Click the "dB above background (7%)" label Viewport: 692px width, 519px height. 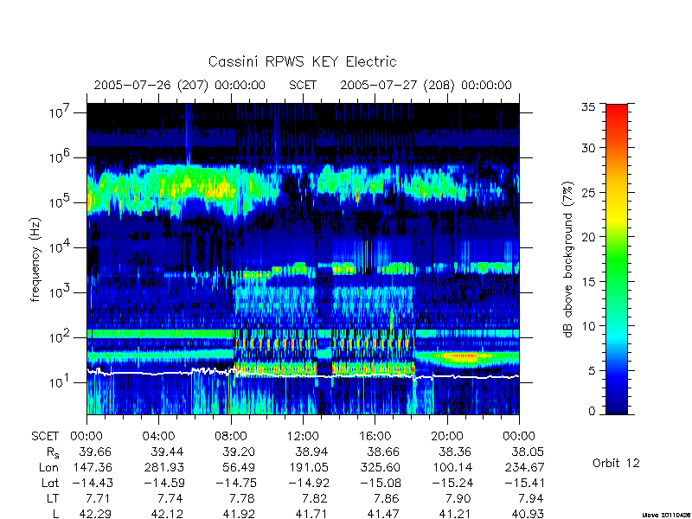[x=568, y=260]
